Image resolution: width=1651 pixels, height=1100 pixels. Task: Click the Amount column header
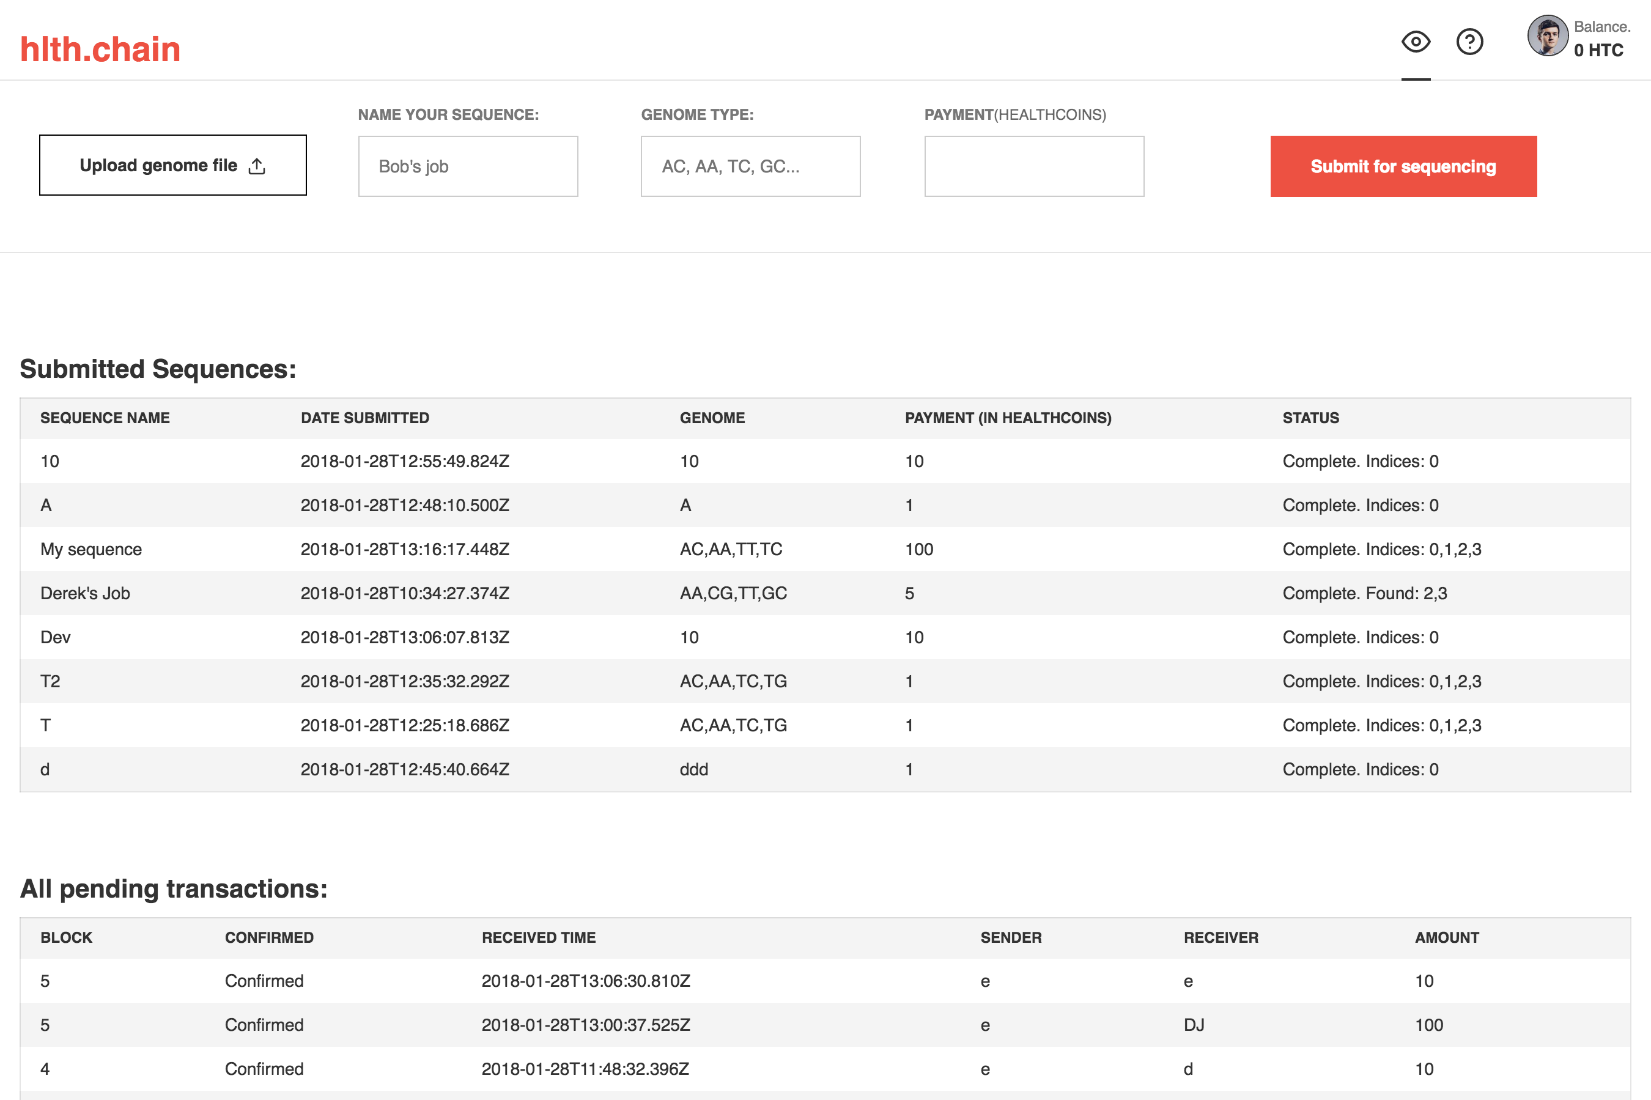click(1446, 938)
